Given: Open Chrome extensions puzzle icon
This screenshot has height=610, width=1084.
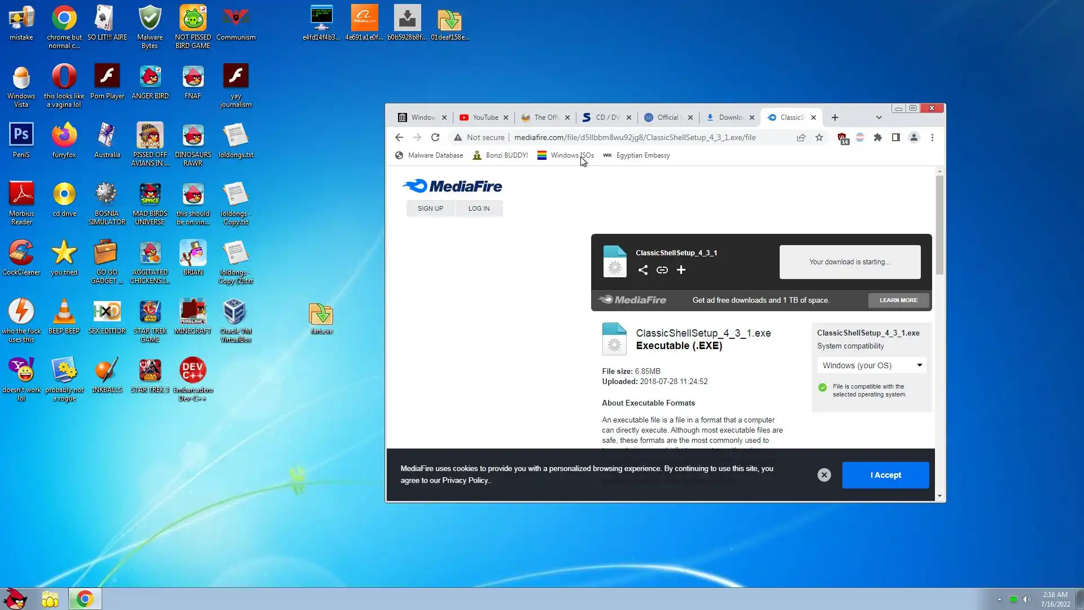Looking at the screenshot, I should click(877, 137).
